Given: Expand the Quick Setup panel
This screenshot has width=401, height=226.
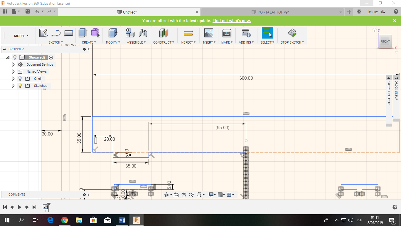Looking at the screenshot, I should click(396, 78).
